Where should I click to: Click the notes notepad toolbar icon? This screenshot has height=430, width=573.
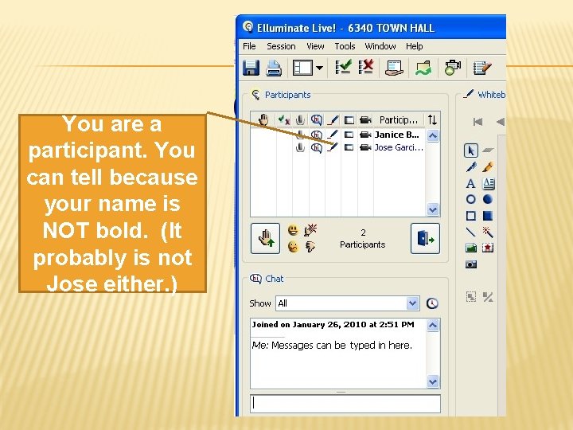482,68
